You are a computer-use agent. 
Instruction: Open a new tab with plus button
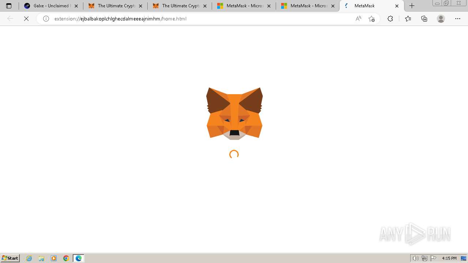pos(412,6)
